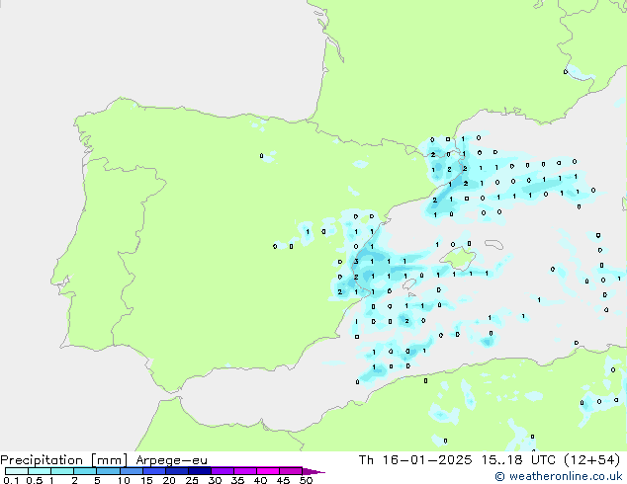
Task: Pick the legend swatch between 1 and 2
Action: point(62,471)
